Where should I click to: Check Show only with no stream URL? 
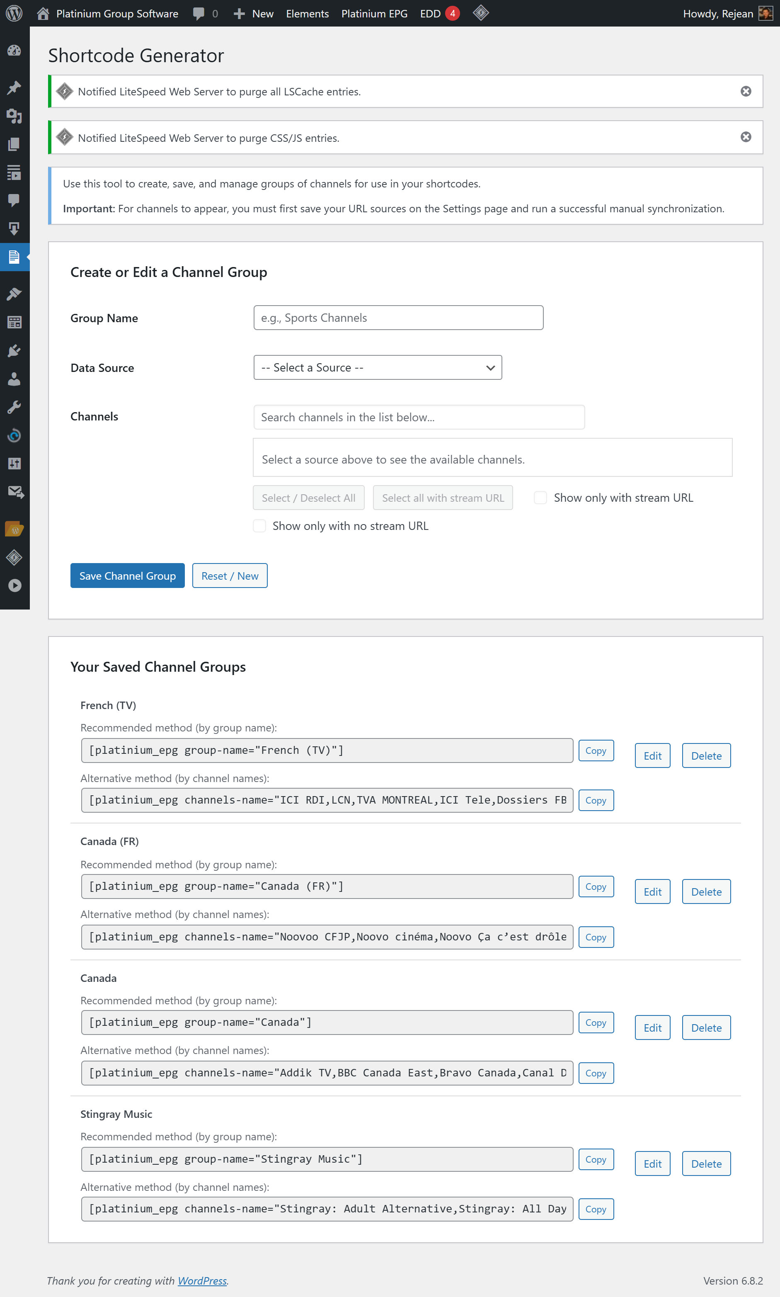259,525
